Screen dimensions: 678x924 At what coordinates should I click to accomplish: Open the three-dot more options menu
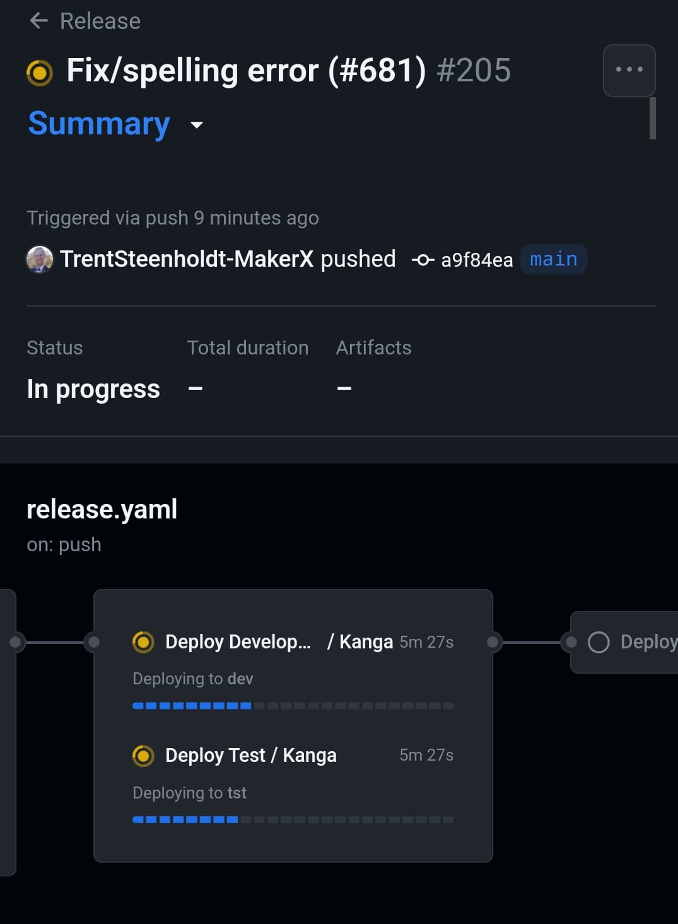(629, 70)
